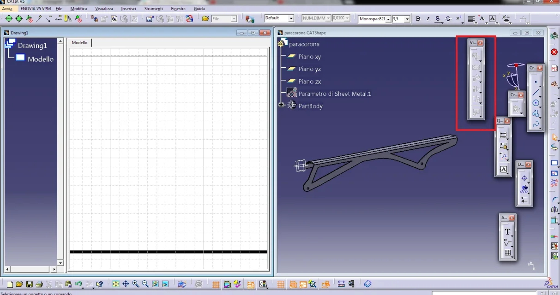Open the text alignment dropdown
Screen dimensions: 560x295
(x=472, y=19)
